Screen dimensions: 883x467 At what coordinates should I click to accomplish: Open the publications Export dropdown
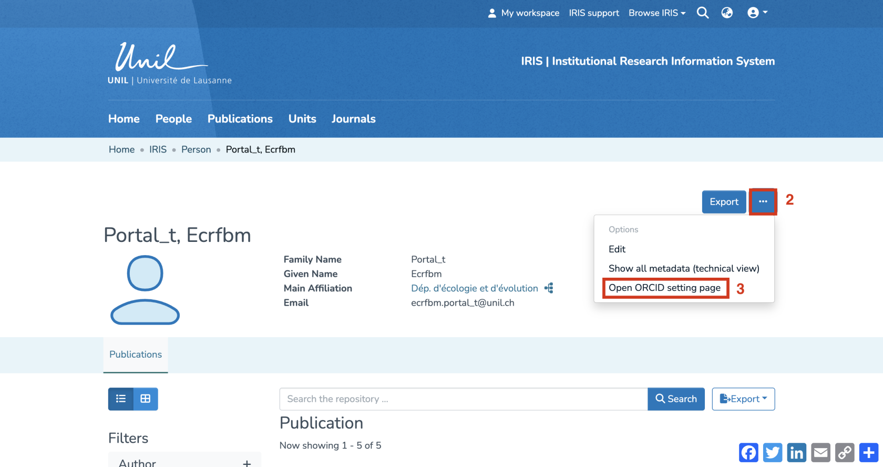coord(743,399)
